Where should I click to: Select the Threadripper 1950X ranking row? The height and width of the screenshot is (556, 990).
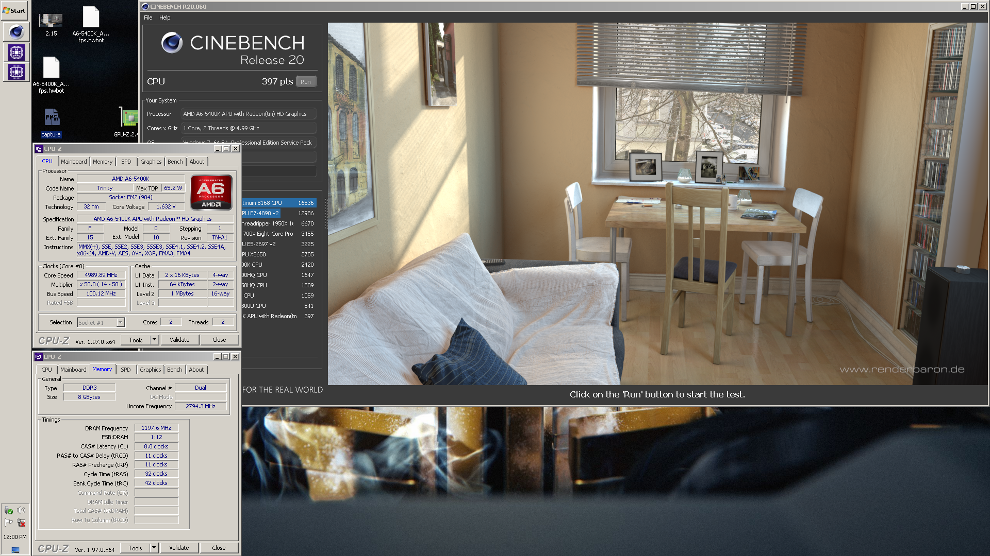279,224
